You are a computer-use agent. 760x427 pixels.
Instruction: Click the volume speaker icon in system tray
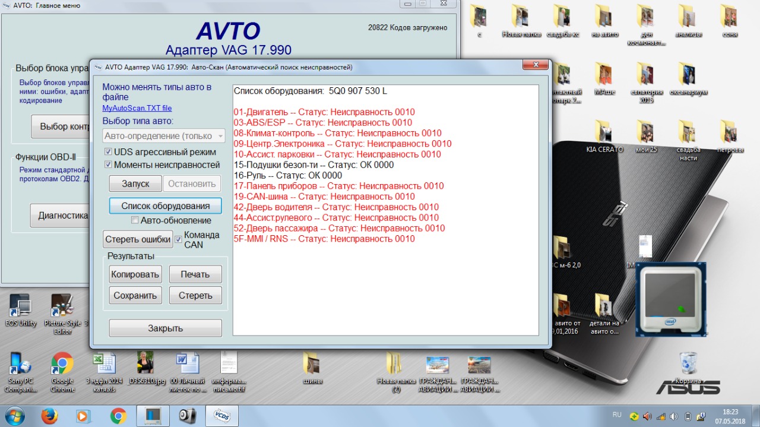pyautogui.click(x=647, y=416)
